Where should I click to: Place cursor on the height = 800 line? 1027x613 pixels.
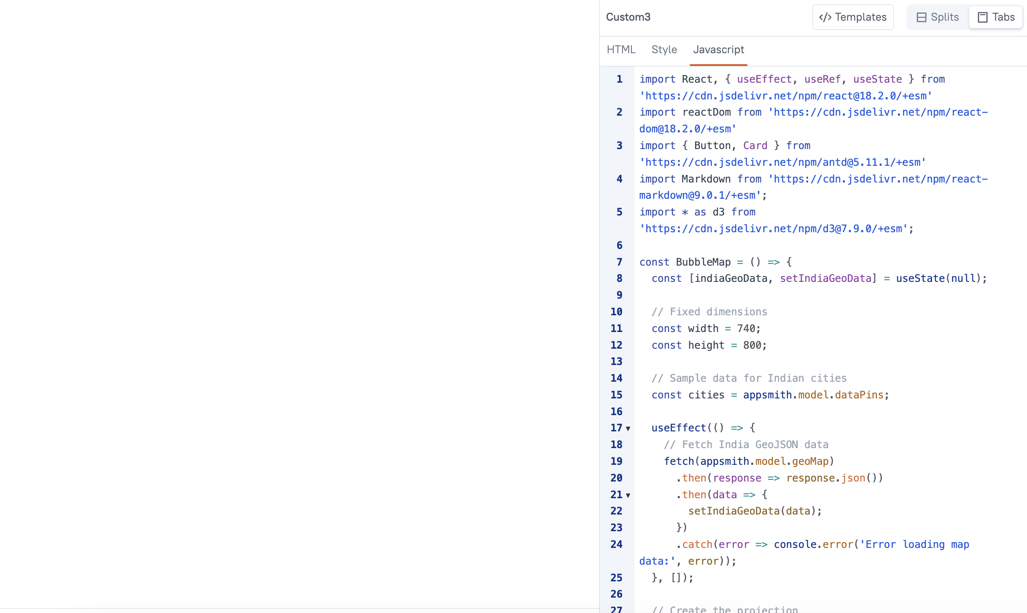coord(709,345)
